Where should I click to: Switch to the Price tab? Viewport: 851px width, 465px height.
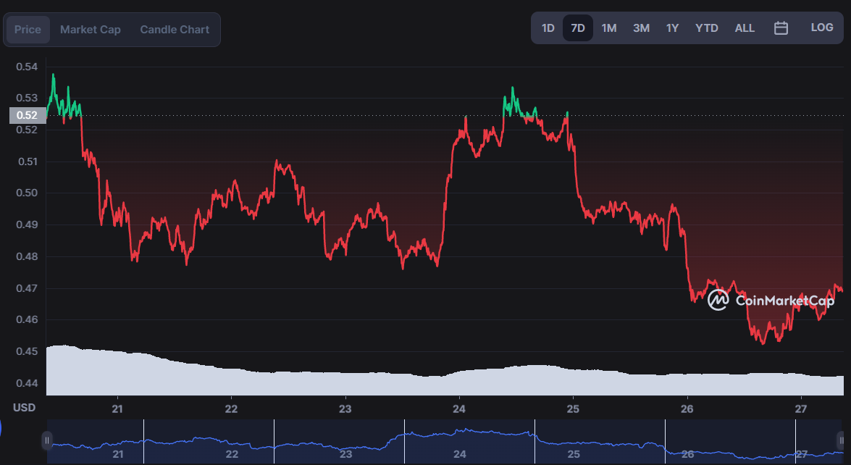tap(28, 29)
